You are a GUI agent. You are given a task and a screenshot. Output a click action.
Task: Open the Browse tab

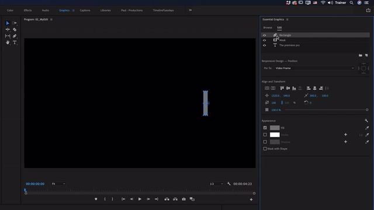(x=268, y=27)
